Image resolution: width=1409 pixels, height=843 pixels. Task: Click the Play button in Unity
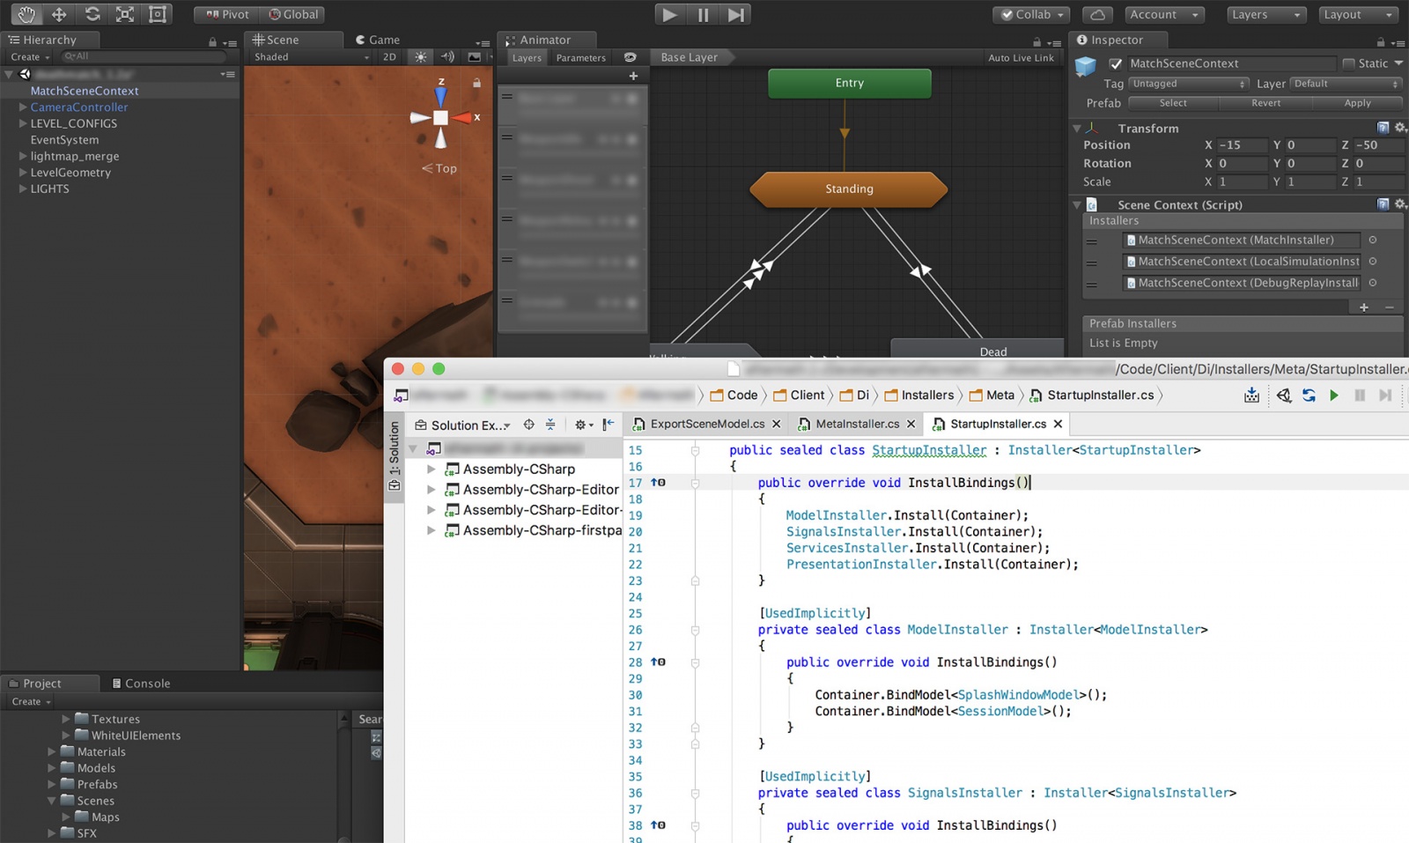coord(669,14)
